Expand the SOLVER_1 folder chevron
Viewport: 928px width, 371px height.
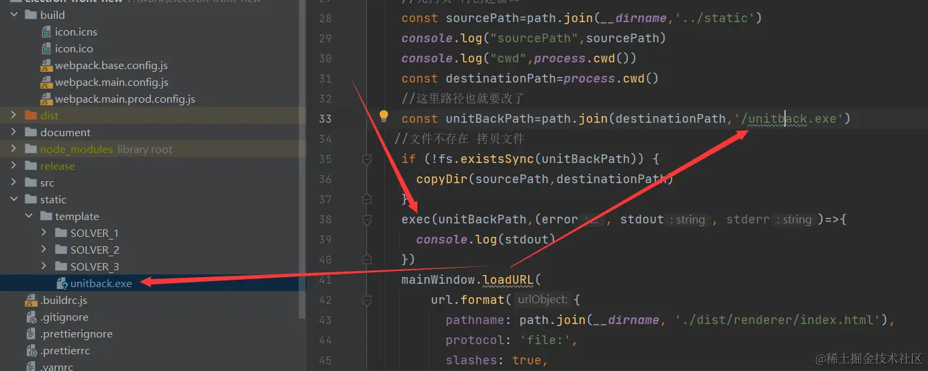click(x=44, y=233)
